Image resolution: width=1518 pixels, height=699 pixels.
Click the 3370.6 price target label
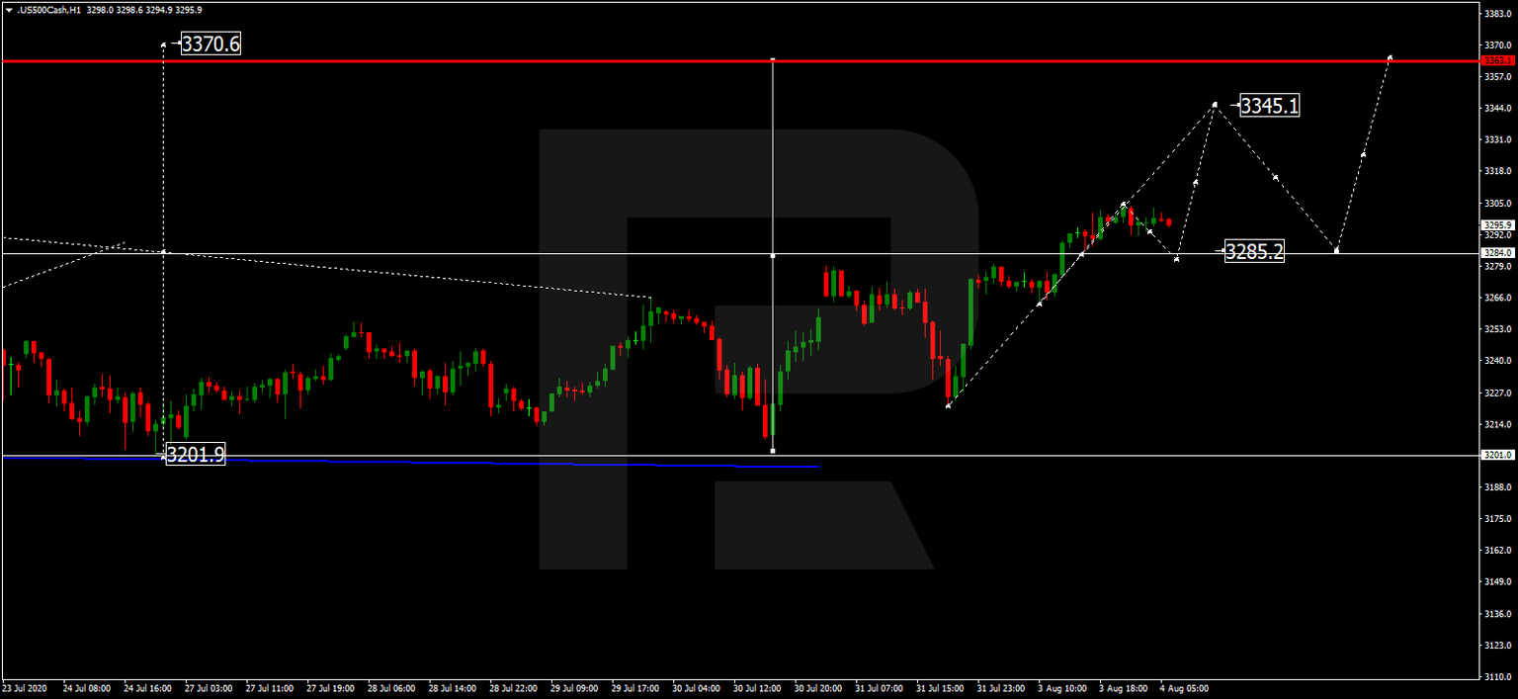click(211, 43)
